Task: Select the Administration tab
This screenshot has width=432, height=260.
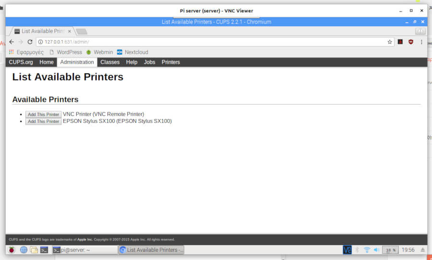Action: point(77,62)
